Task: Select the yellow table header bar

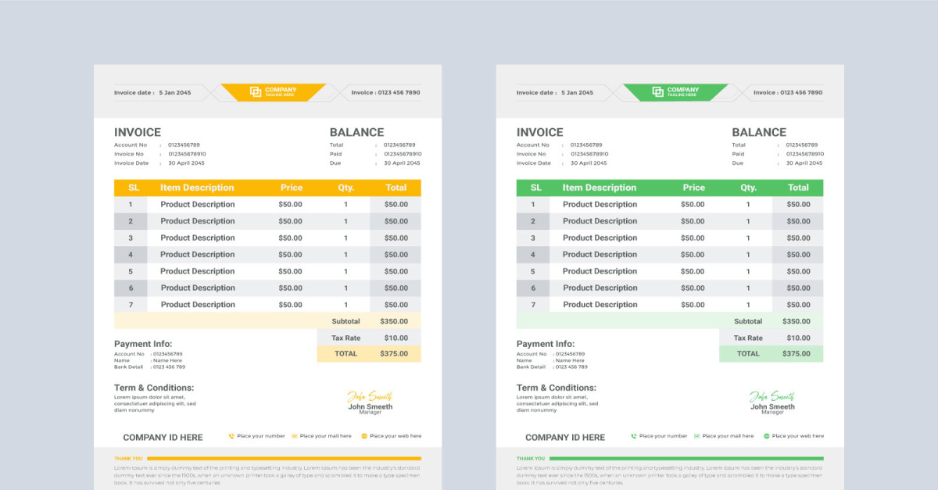Action: tap(266, 188)
